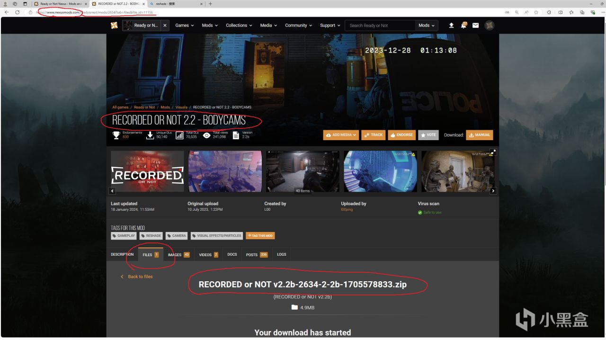Open the Visuals breadcrumb link

pyautogui.click(x=181, y=107)
